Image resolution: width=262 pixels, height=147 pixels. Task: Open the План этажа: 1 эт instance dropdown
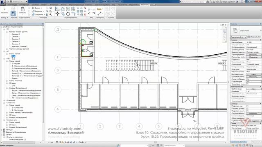click(238, 37)
